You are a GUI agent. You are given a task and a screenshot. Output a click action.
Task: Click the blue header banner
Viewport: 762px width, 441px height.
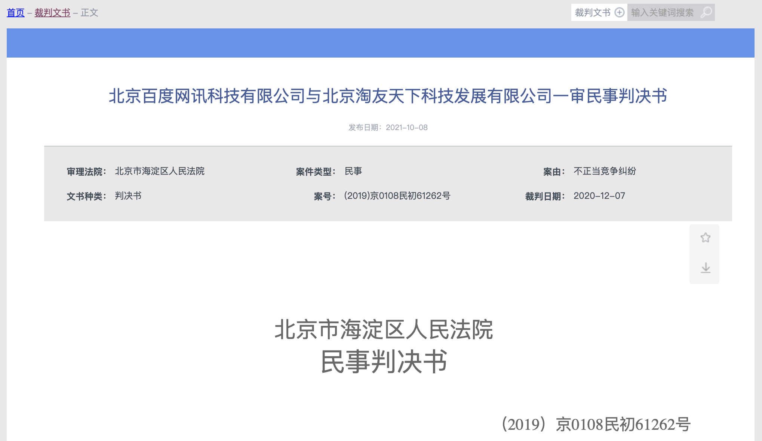coord(380,43)
